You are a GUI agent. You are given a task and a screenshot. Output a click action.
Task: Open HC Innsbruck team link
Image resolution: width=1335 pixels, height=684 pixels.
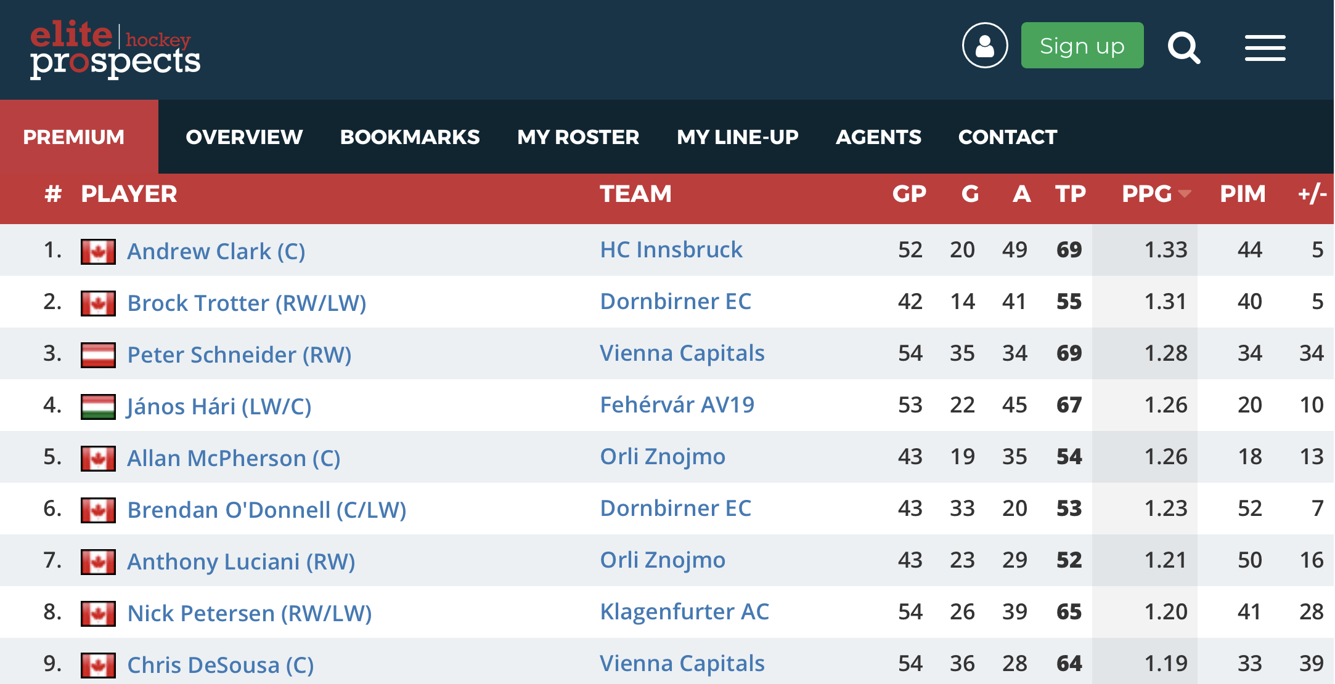(x=671, y=250)
